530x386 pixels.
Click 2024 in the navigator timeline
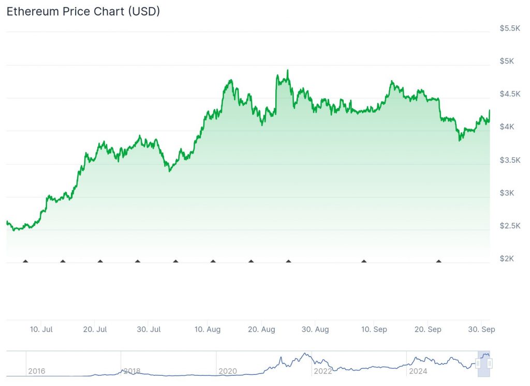(x=418, y=371)
